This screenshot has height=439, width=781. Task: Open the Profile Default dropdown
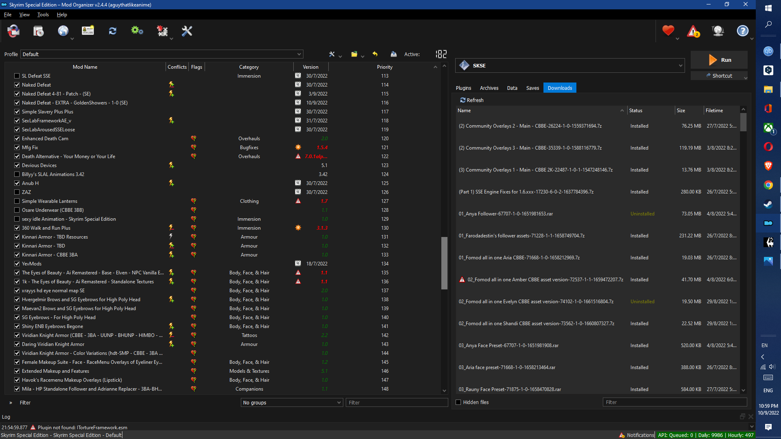click(x=162, y=54)
